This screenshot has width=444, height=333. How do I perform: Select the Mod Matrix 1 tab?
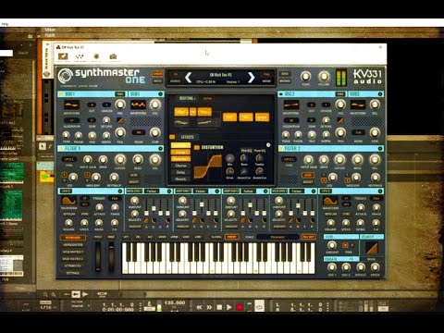pos(73,252)
